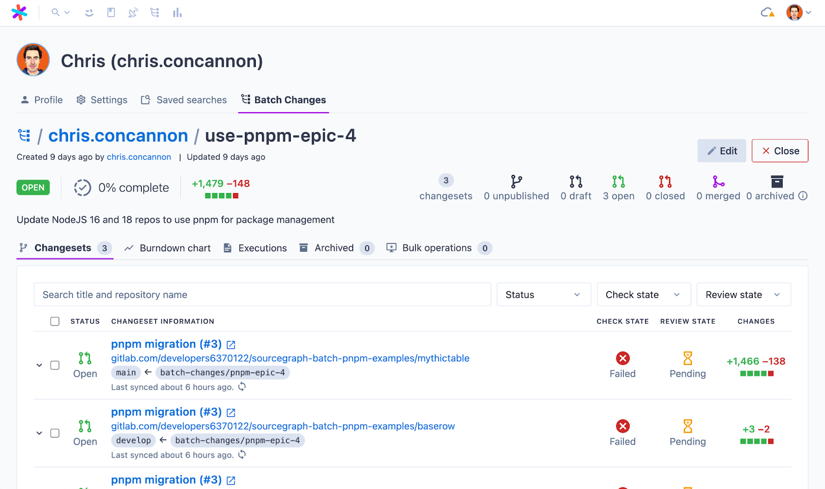Open the baserow gitlab repository link
Image resolution: width=825 pixels, height=489 pixels.
[283, 426]
